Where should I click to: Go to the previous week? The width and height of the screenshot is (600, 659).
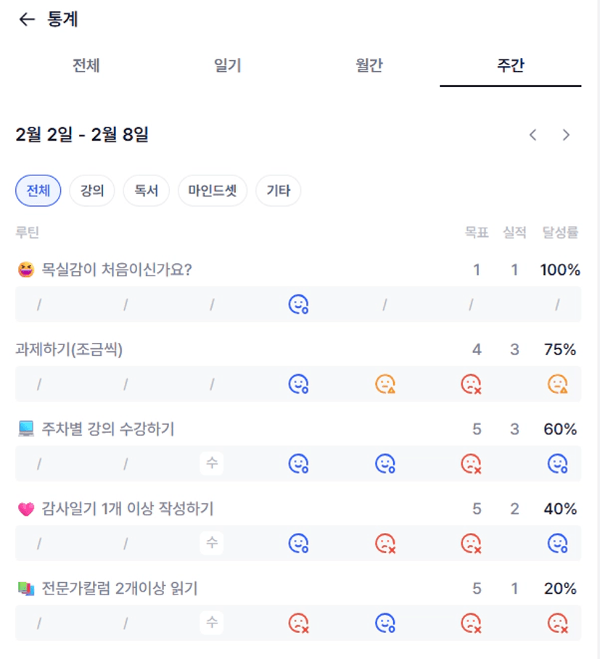click(x=533, y=135)
